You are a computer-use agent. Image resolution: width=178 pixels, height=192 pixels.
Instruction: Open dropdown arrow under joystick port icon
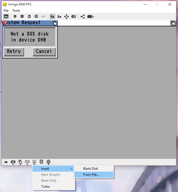27,165
